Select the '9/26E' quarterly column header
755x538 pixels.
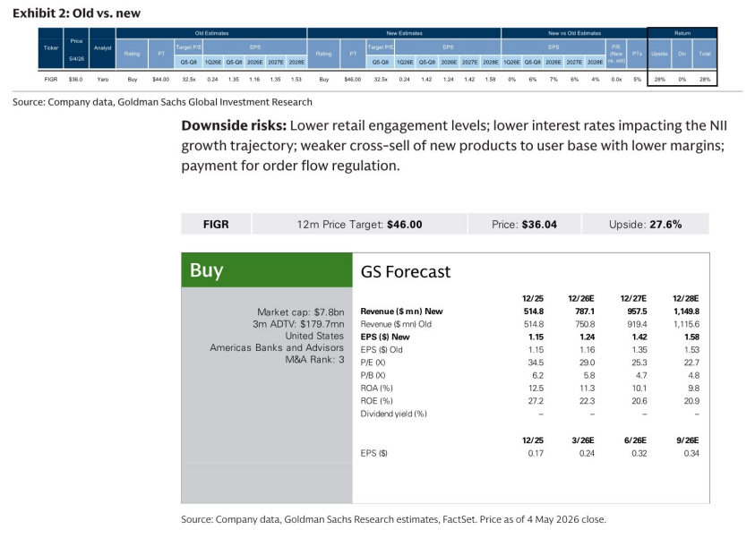click(688, 440)
